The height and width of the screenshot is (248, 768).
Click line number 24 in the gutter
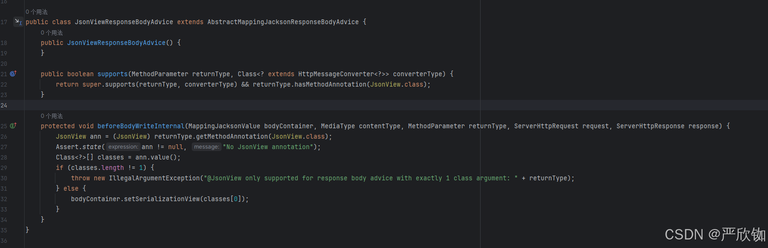(x=4, y=105)
